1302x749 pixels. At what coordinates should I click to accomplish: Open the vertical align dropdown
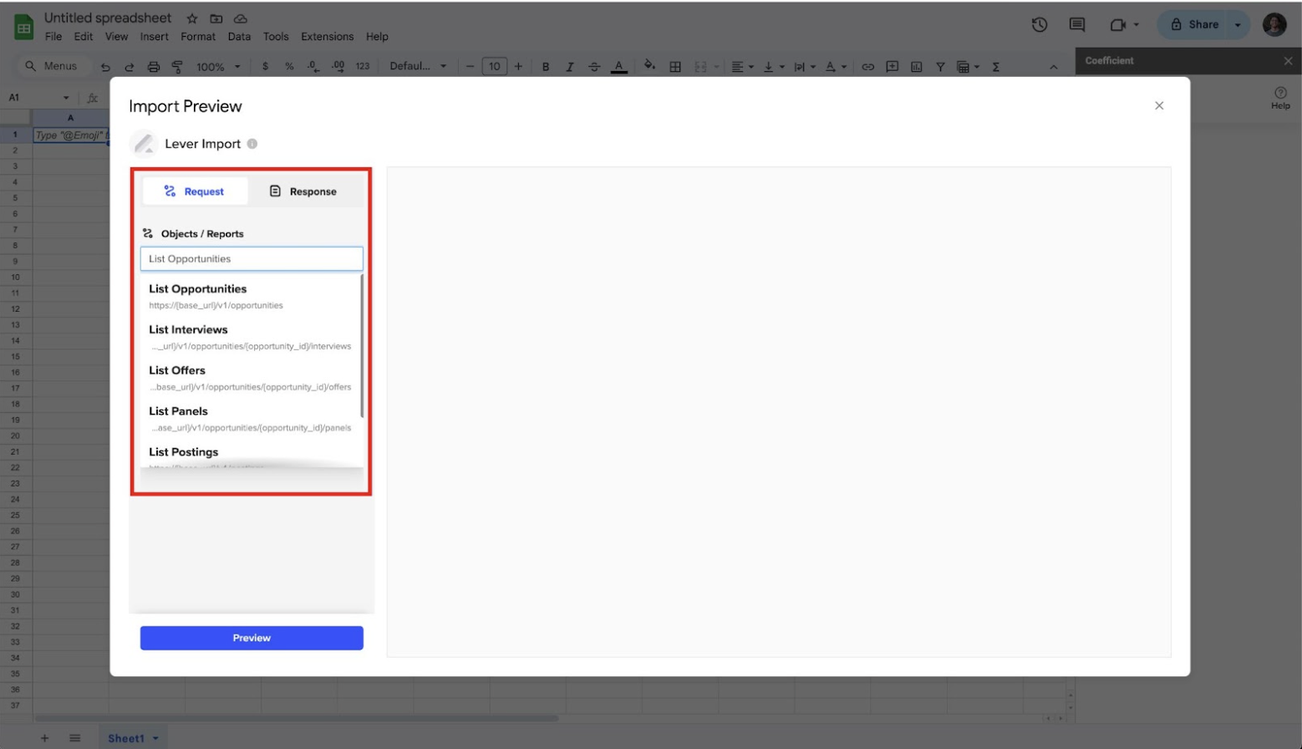click(772, 67)
